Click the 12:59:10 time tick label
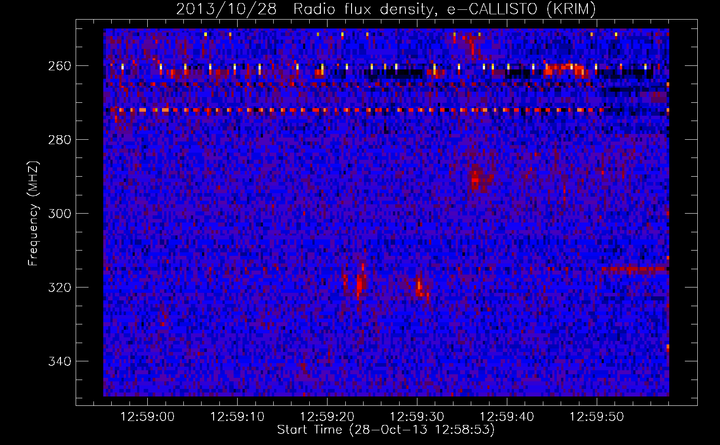Screen dimensions: 720x445 [x=237, y=417]
